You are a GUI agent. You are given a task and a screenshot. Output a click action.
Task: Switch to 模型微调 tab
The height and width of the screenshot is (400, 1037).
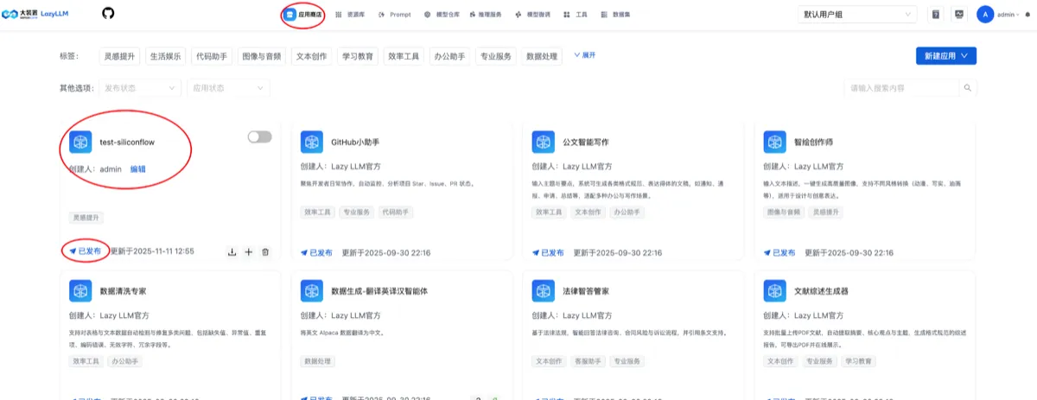coord(532,15)
